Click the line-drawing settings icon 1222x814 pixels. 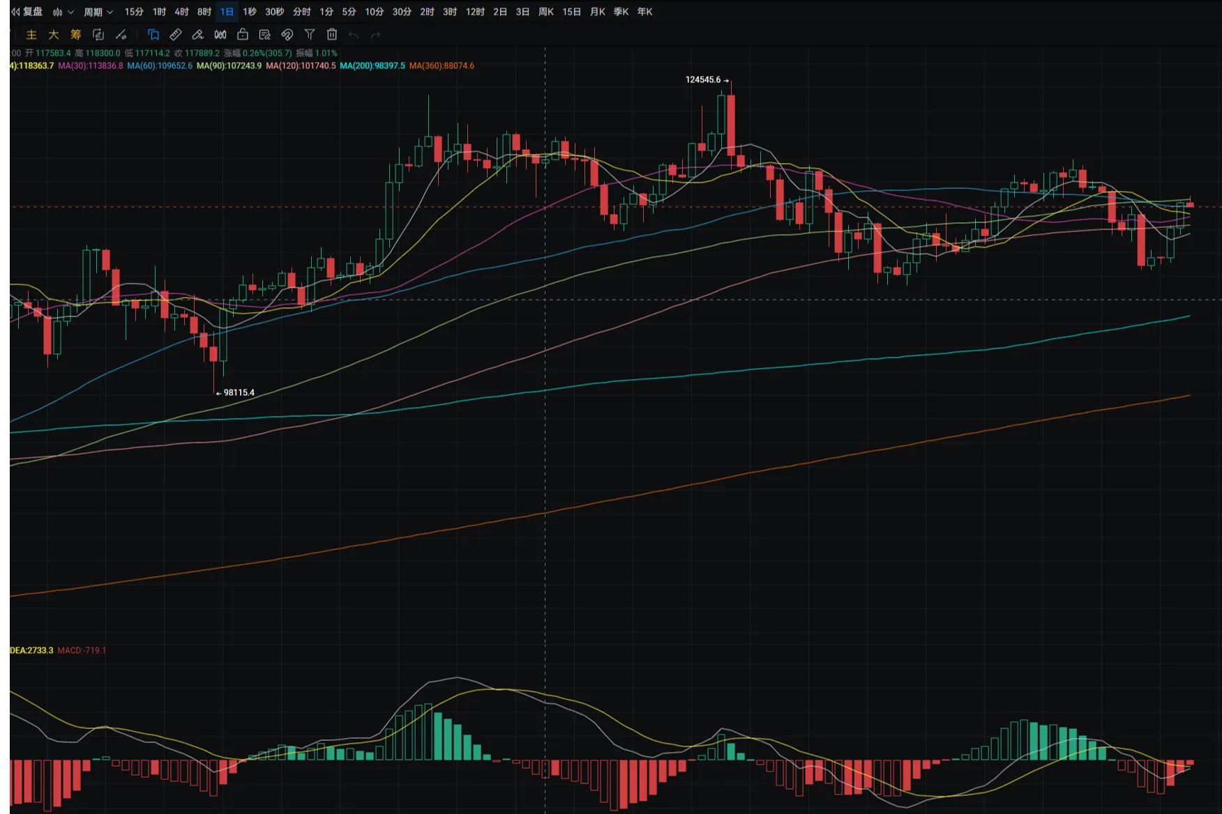click(x=121, y=35)
